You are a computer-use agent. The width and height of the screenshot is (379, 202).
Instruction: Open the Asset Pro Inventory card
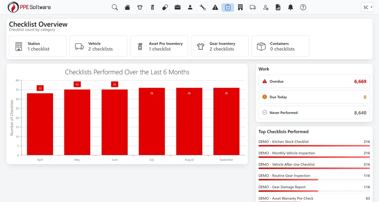coord(159,46)
